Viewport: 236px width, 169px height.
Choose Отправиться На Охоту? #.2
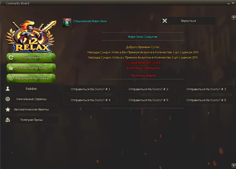pyautogui.click(x=148, y=89)
